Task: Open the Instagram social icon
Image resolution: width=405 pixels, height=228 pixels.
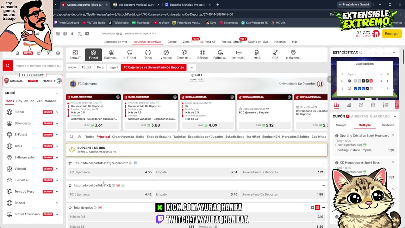Action: pos(58,34)
